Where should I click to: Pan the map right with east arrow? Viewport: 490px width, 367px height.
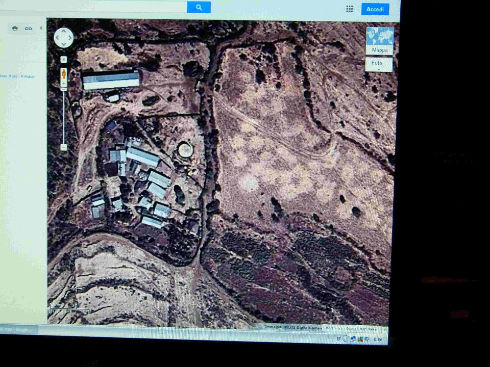[70, 38]
